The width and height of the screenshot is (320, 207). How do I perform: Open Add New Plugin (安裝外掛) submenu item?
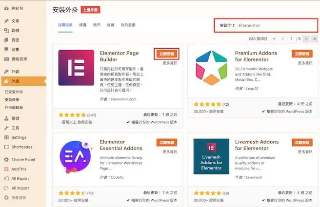click(x=12, y=100)
